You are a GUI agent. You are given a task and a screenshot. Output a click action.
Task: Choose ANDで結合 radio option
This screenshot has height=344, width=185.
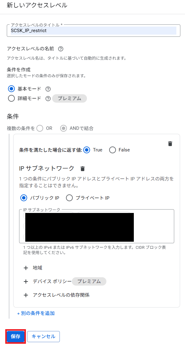pyautogui.click(x=64, y=128)
